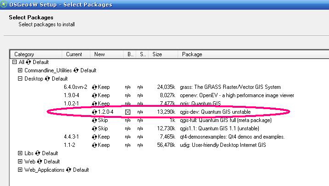Click the Default label of Web_Applications
The width and height of the screenshot is (329, 186).
81,170
